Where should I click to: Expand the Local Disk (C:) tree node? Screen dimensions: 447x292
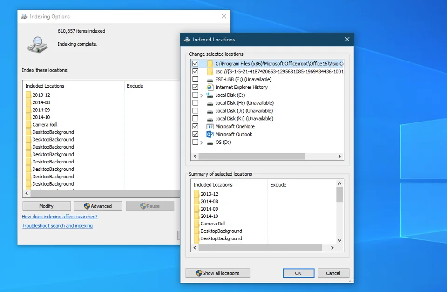(x=202, y=95)
